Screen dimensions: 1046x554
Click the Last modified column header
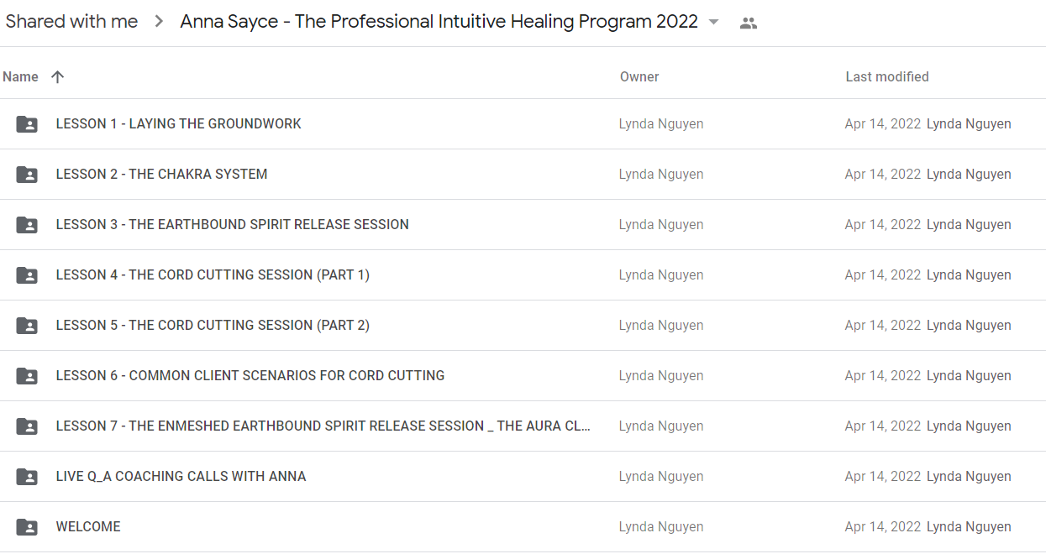pyautogui.click(x=887, y=77)
